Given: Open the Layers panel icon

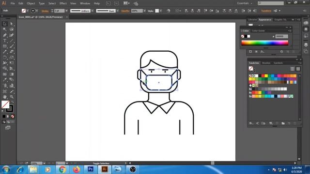Looking at the screenshot, I should (x=306, y=44).
